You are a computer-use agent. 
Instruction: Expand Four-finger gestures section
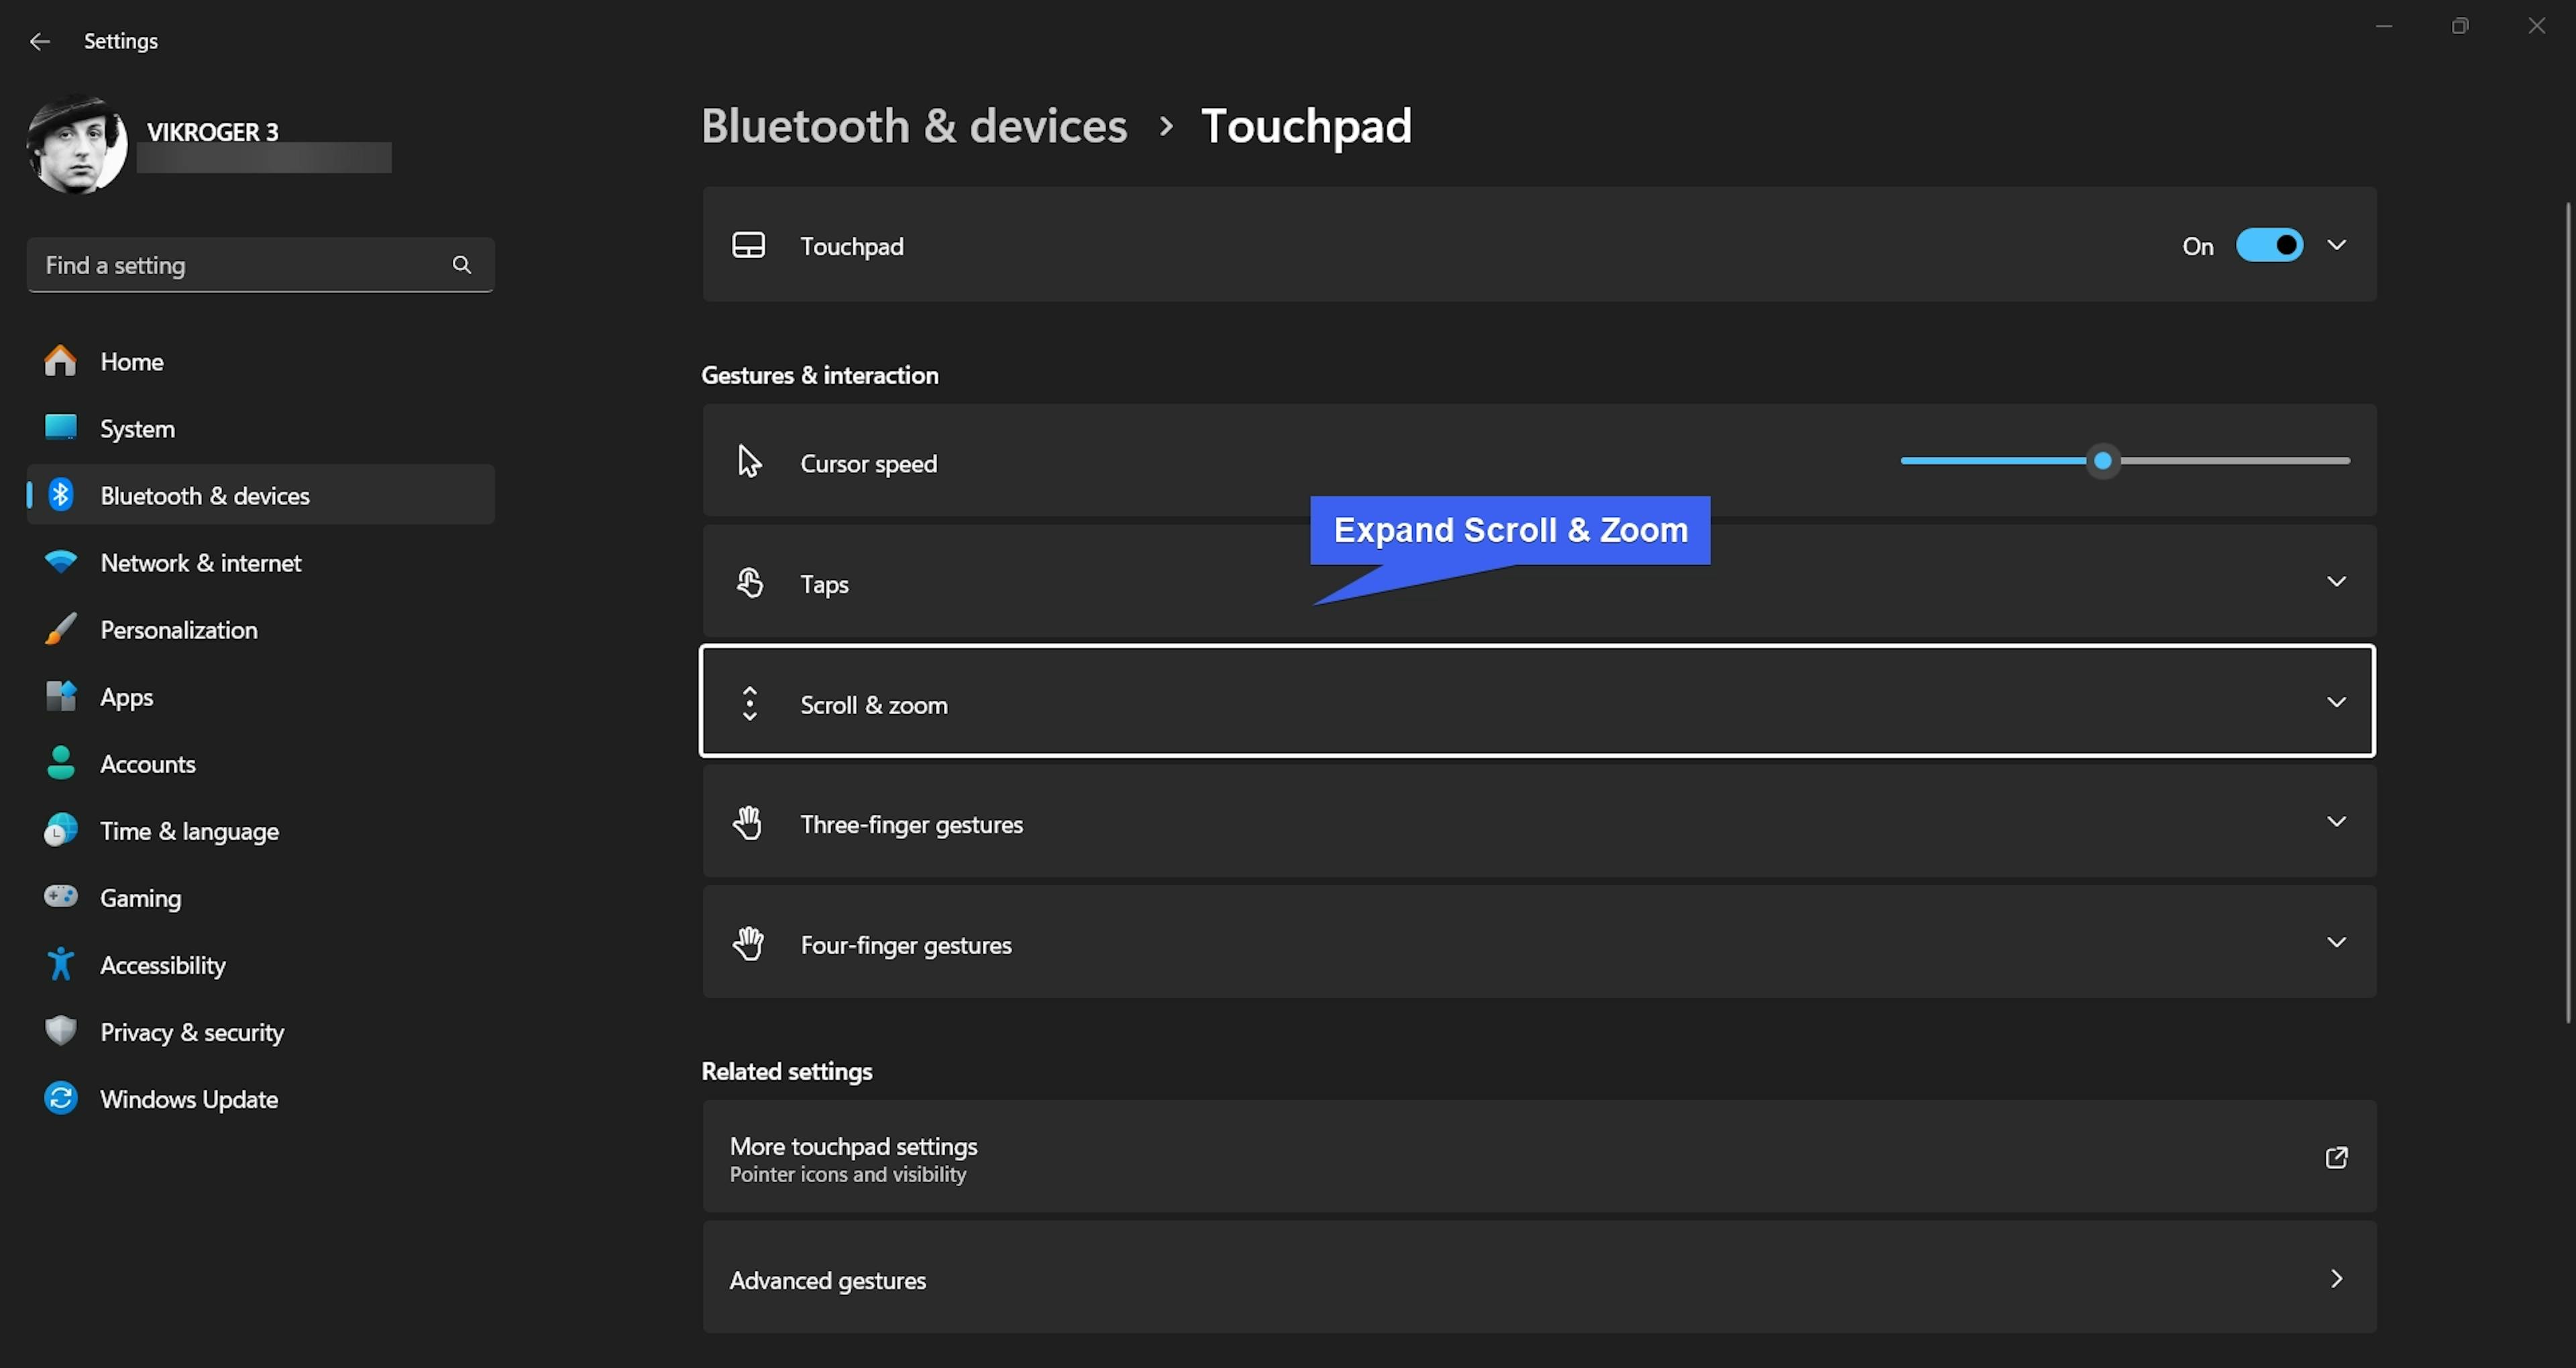pos(2336,943)
